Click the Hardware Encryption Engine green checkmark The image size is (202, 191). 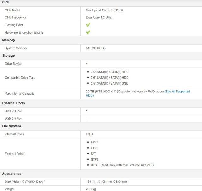pos(88,32)
